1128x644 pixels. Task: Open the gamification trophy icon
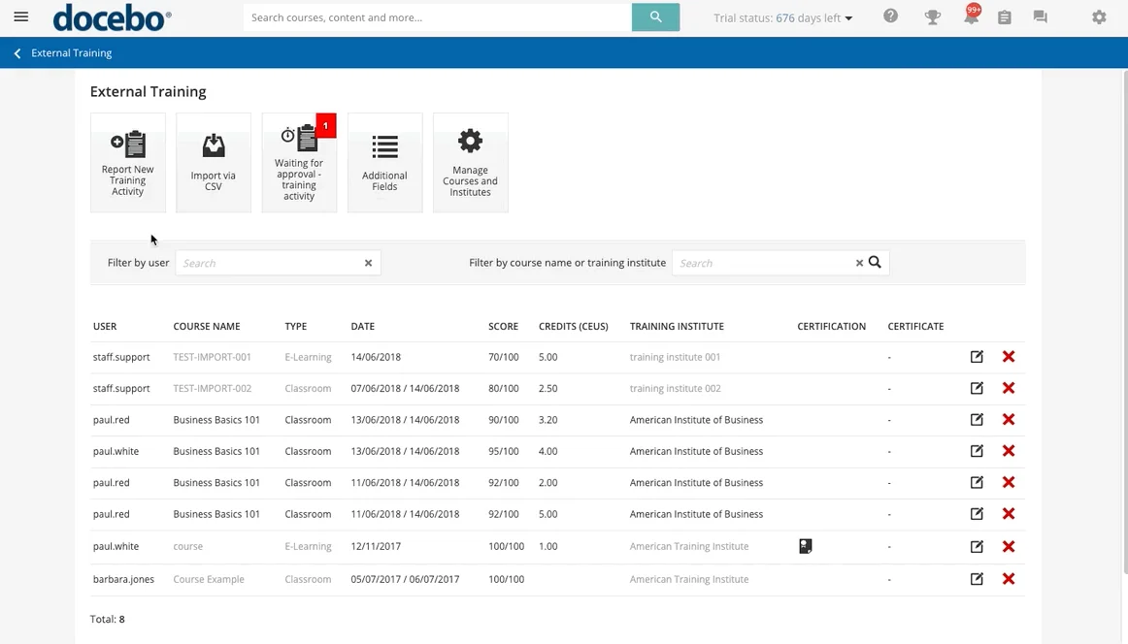[x=932, y=17]
